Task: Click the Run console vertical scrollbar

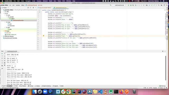Action: pos(166,68)
